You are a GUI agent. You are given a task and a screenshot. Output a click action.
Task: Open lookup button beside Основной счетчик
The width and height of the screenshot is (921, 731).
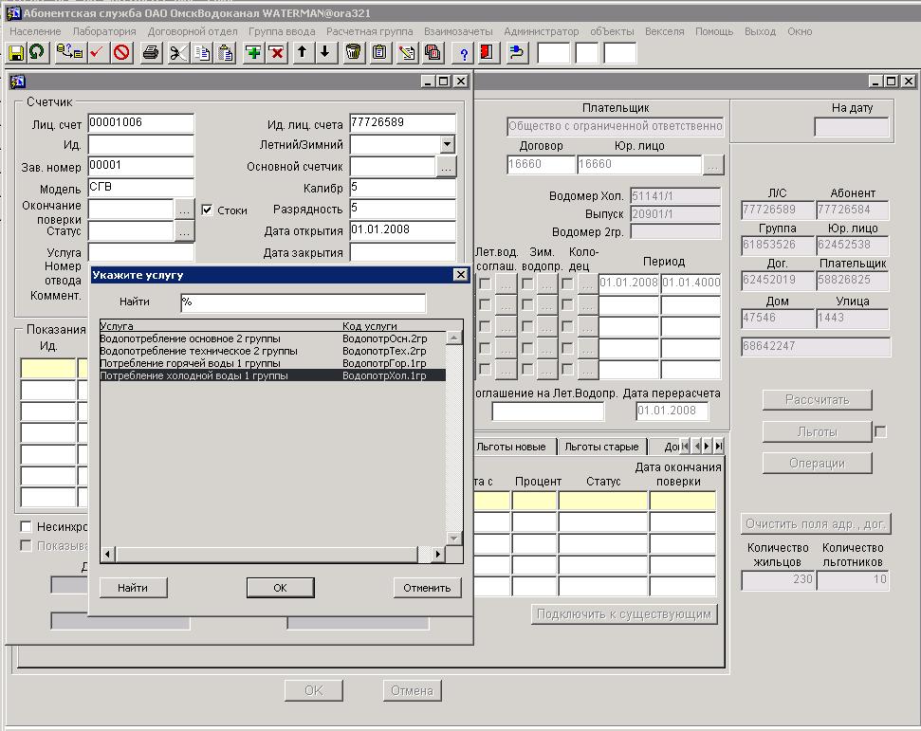446,166
